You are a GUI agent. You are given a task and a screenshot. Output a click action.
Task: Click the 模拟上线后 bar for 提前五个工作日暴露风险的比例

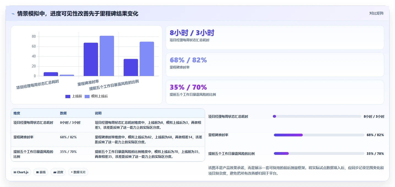click(x=147, y=59)
